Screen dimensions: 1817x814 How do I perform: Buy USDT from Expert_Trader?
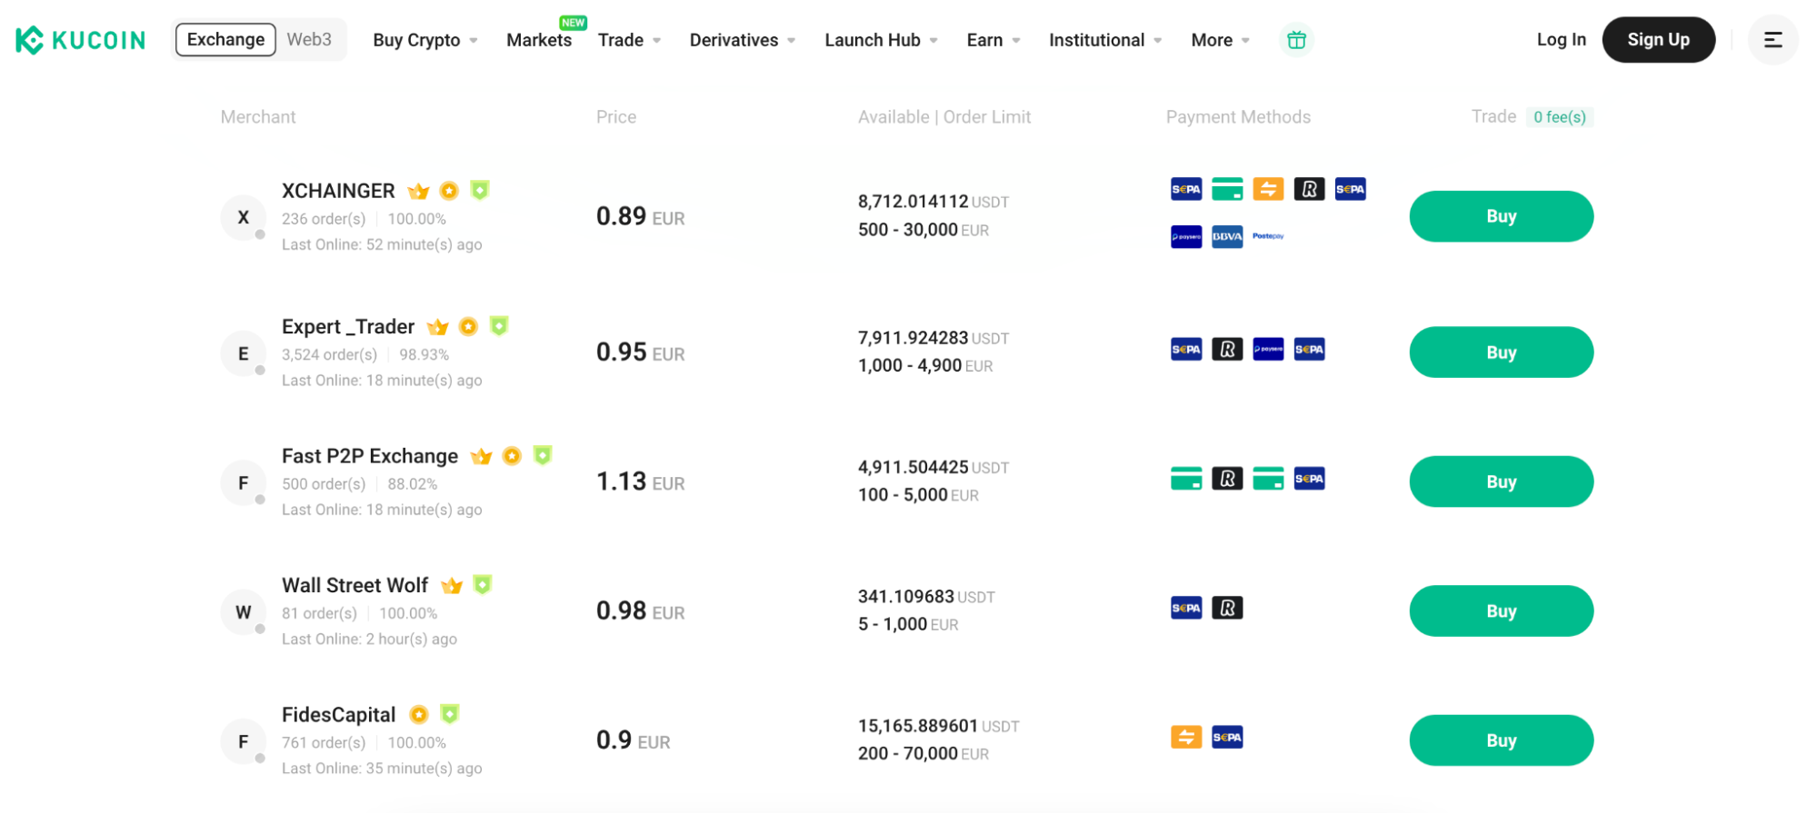[1501, 352]
